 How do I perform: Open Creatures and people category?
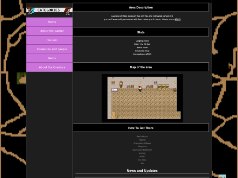[49, 49]
